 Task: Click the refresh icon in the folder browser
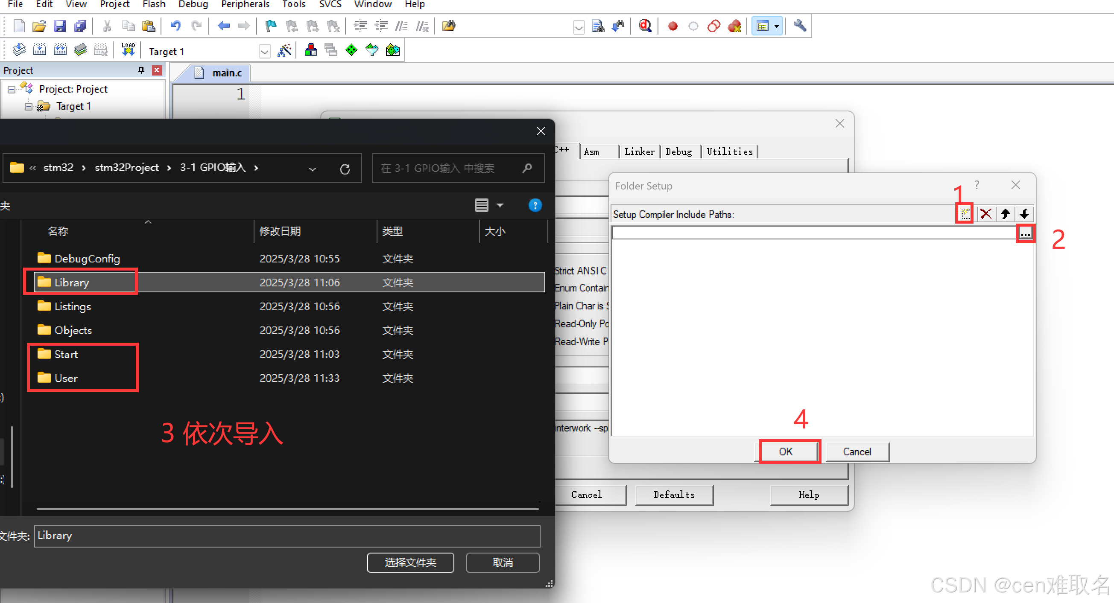pyautogui.click(x=345, y=169)
